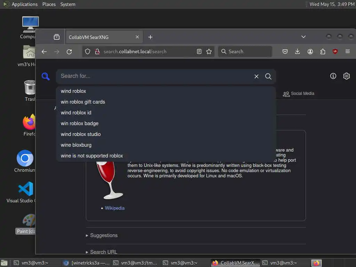Clear the search query with X

click(256, 76)
